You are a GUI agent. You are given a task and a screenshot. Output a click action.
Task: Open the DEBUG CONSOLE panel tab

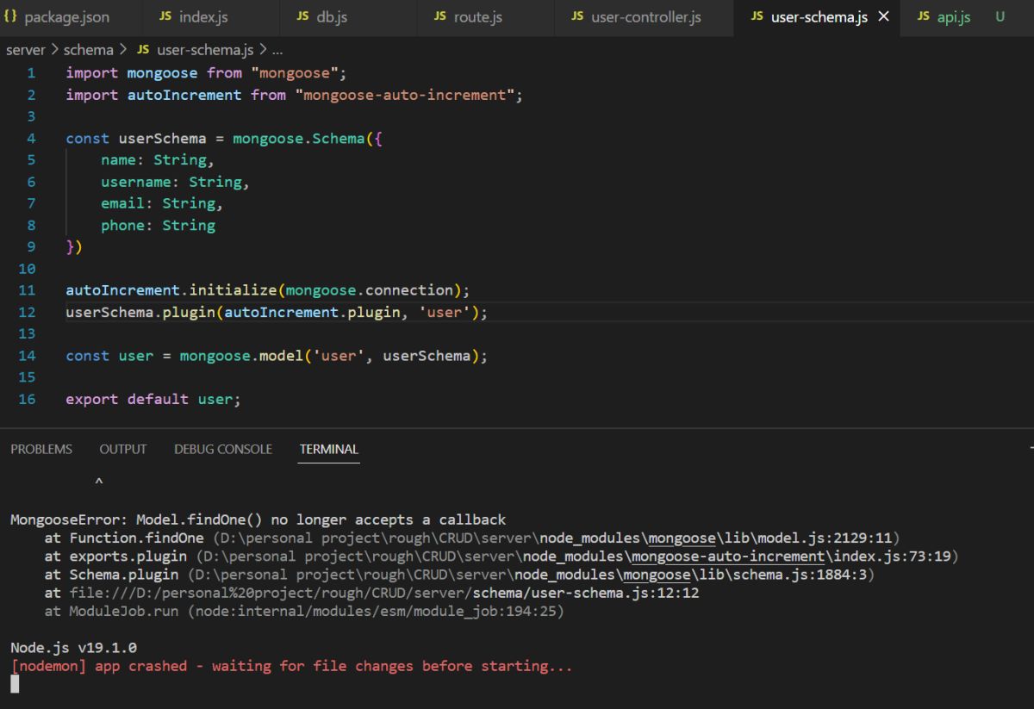point(223,450)
